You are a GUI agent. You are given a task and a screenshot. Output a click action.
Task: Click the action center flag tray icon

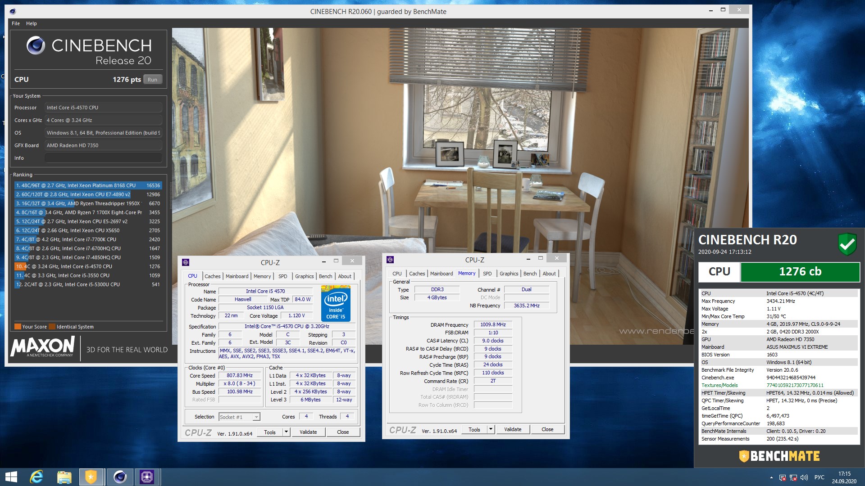click(783, 477)
